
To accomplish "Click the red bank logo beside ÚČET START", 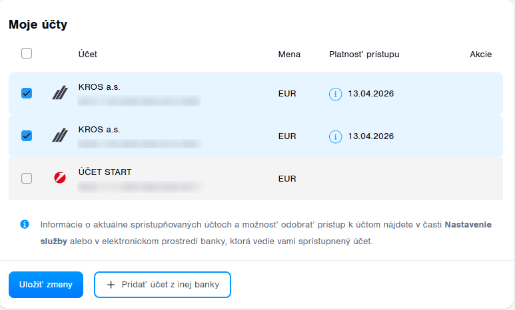I will coord(60,178).
